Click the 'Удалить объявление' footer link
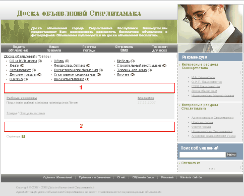This screenshot has height=196, width=244. (x=57, y=177)
